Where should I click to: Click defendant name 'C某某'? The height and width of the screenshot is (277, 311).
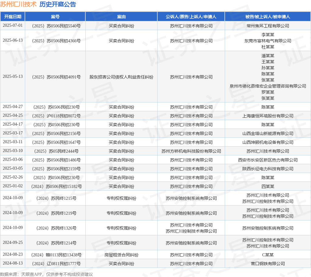point(268,255)
